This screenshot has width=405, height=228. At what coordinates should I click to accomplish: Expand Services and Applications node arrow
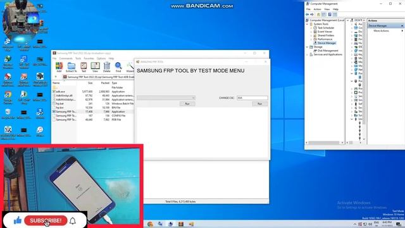[308, 54]
